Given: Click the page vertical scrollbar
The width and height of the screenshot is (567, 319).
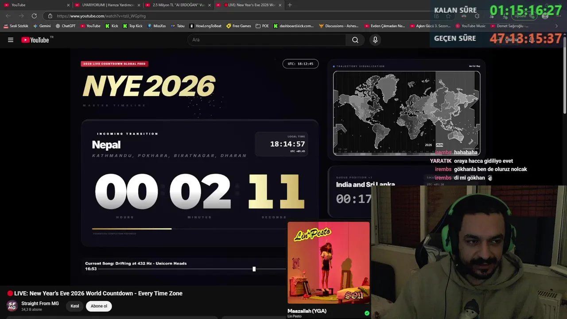Looking at the screenshot, I should click(564, 75).
